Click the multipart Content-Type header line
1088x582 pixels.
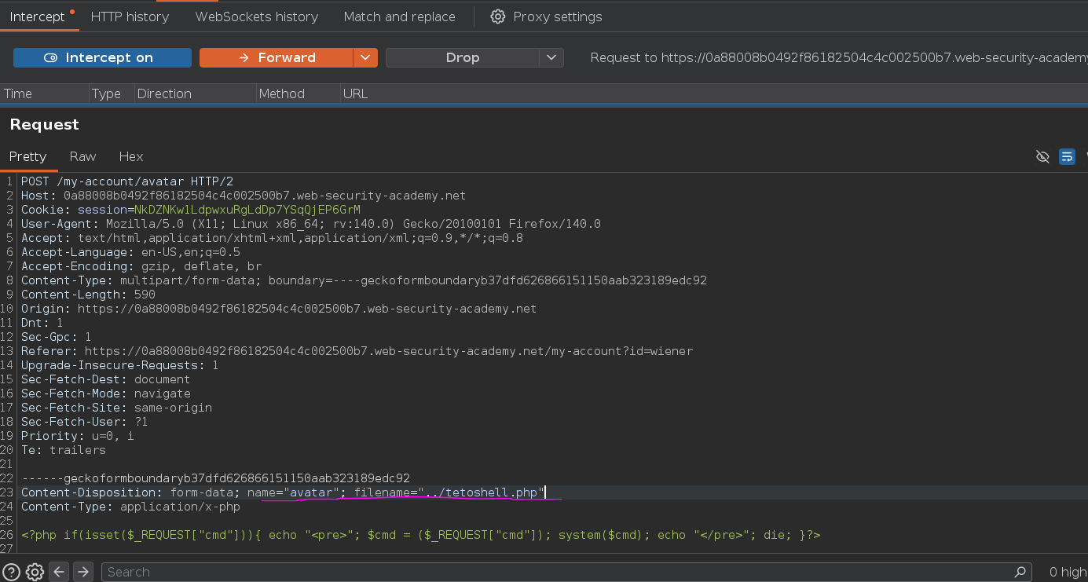pos(364,280)
